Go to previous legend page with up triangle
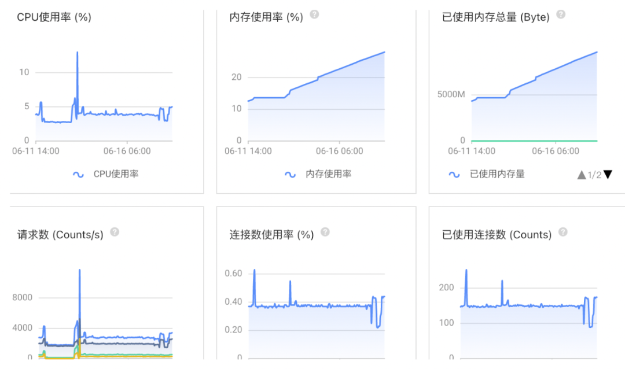Screen dimensions: 625x369 point(582,175)
